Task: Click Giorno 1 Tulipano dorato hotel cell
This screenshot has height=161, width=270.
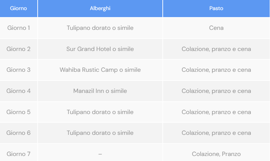Action: tap(100, 28)
